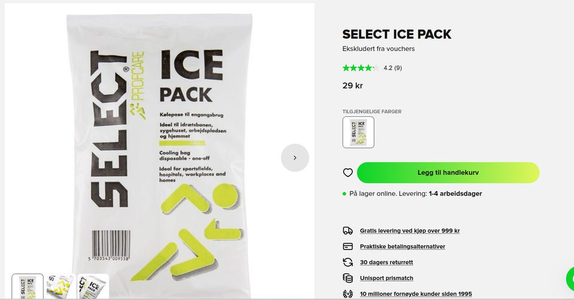Open the green chat bubble widget

570,279
